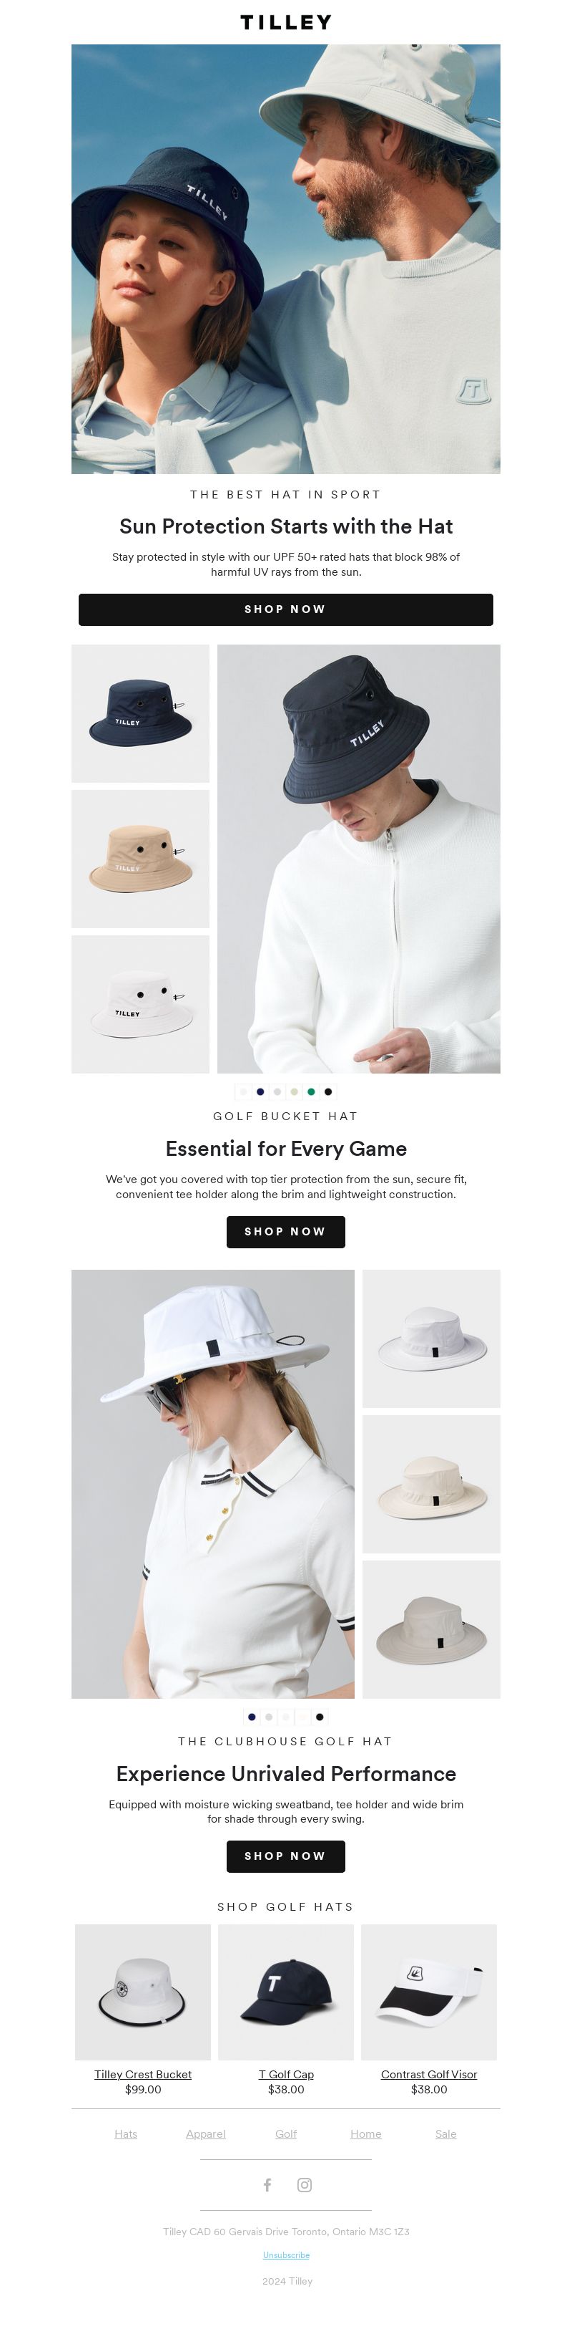This screenshot has width=572, height=2334.
Task: Click the navy Golf Bucket Hat thumbnail
Action: [x=140, y=713]
